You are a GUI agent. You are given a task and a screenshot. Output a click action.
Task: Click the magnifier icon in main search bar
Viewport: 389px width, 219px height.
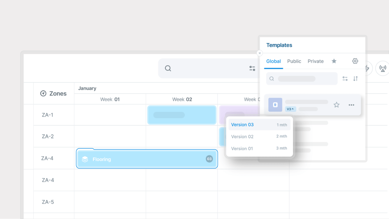168,68
